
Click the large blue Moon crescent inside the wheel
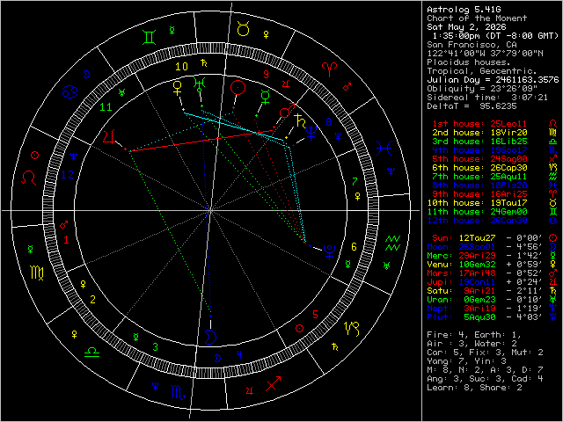click(211, 337)
